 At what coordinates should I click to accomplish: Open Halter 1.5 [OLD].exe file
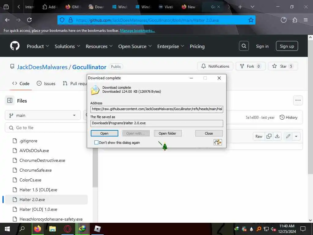(x=38, y=190)
